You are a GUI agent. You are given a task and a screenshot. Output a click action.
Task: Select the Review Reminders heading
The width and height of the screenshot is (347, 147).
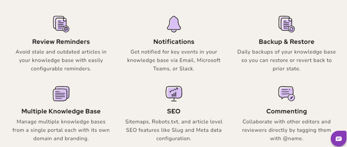[x=61, y=42]
